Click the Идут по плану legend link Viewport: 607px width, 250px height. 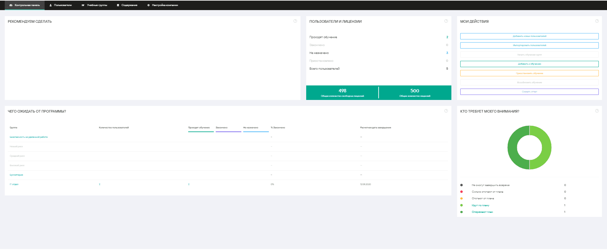[x=480, y=205]
